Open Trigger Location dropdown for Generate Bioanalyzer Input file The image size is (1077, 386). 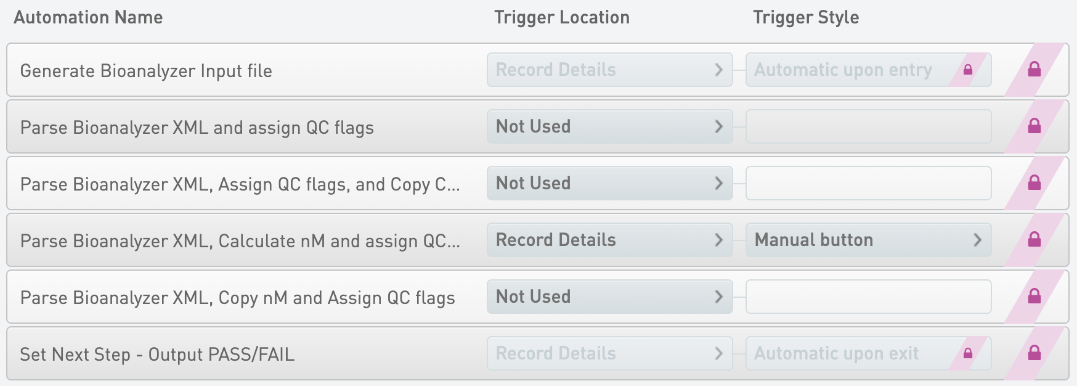tap(609, 70)
